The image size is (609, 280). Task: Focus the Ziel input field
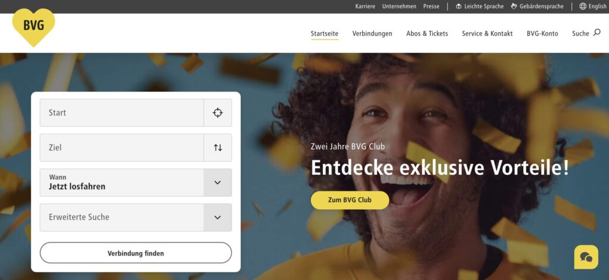coord(121,147)
